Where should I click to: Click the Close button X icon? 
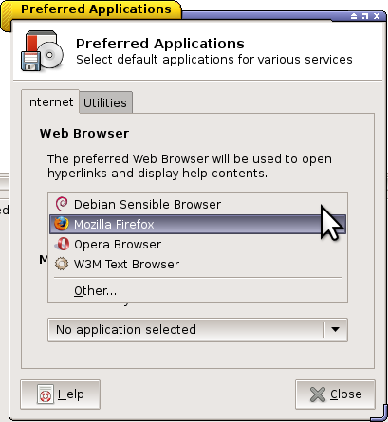coord(318,394)
